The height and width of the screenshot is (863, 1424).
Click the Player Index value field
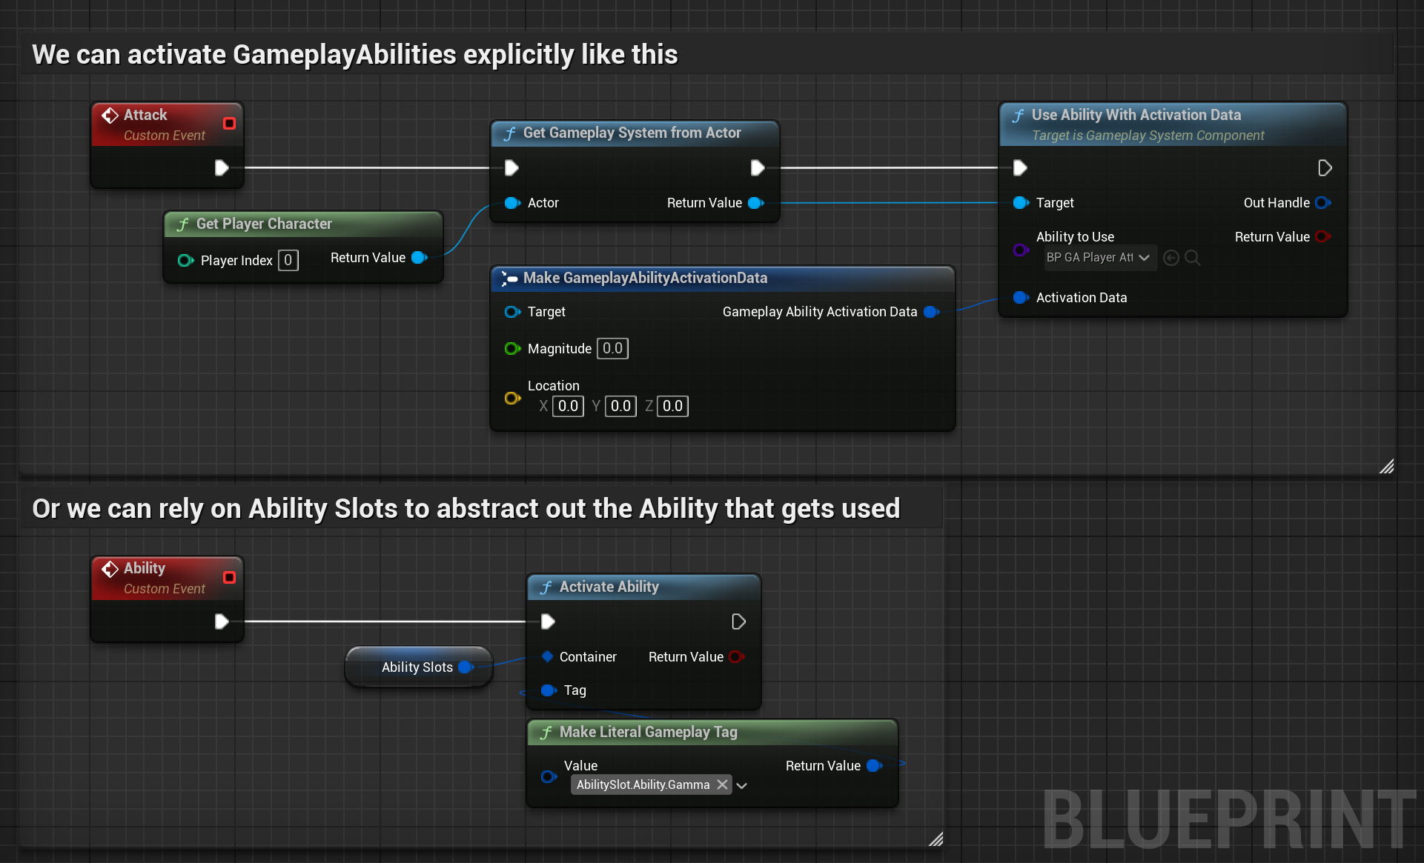pos(288,261)
